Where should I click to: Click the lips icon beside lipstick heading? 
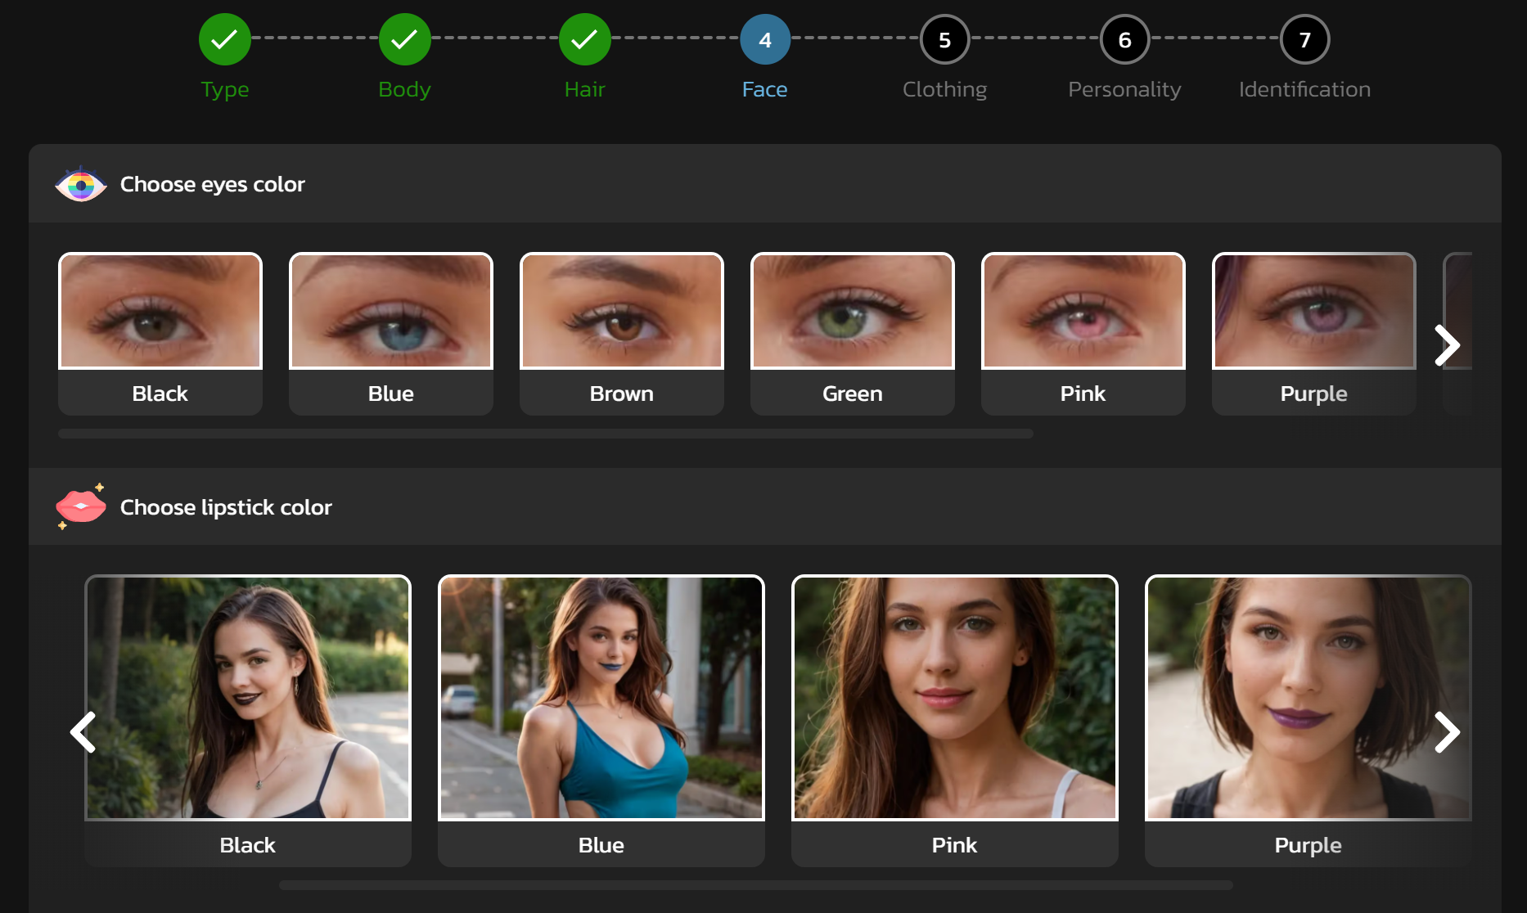81,506
